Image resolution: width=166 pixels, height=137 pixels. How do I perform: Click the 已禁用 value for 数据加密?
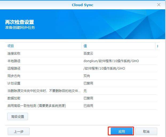88,98
